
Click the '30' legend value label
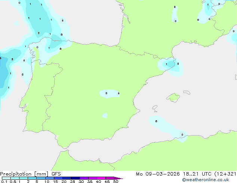pos(81,182)
